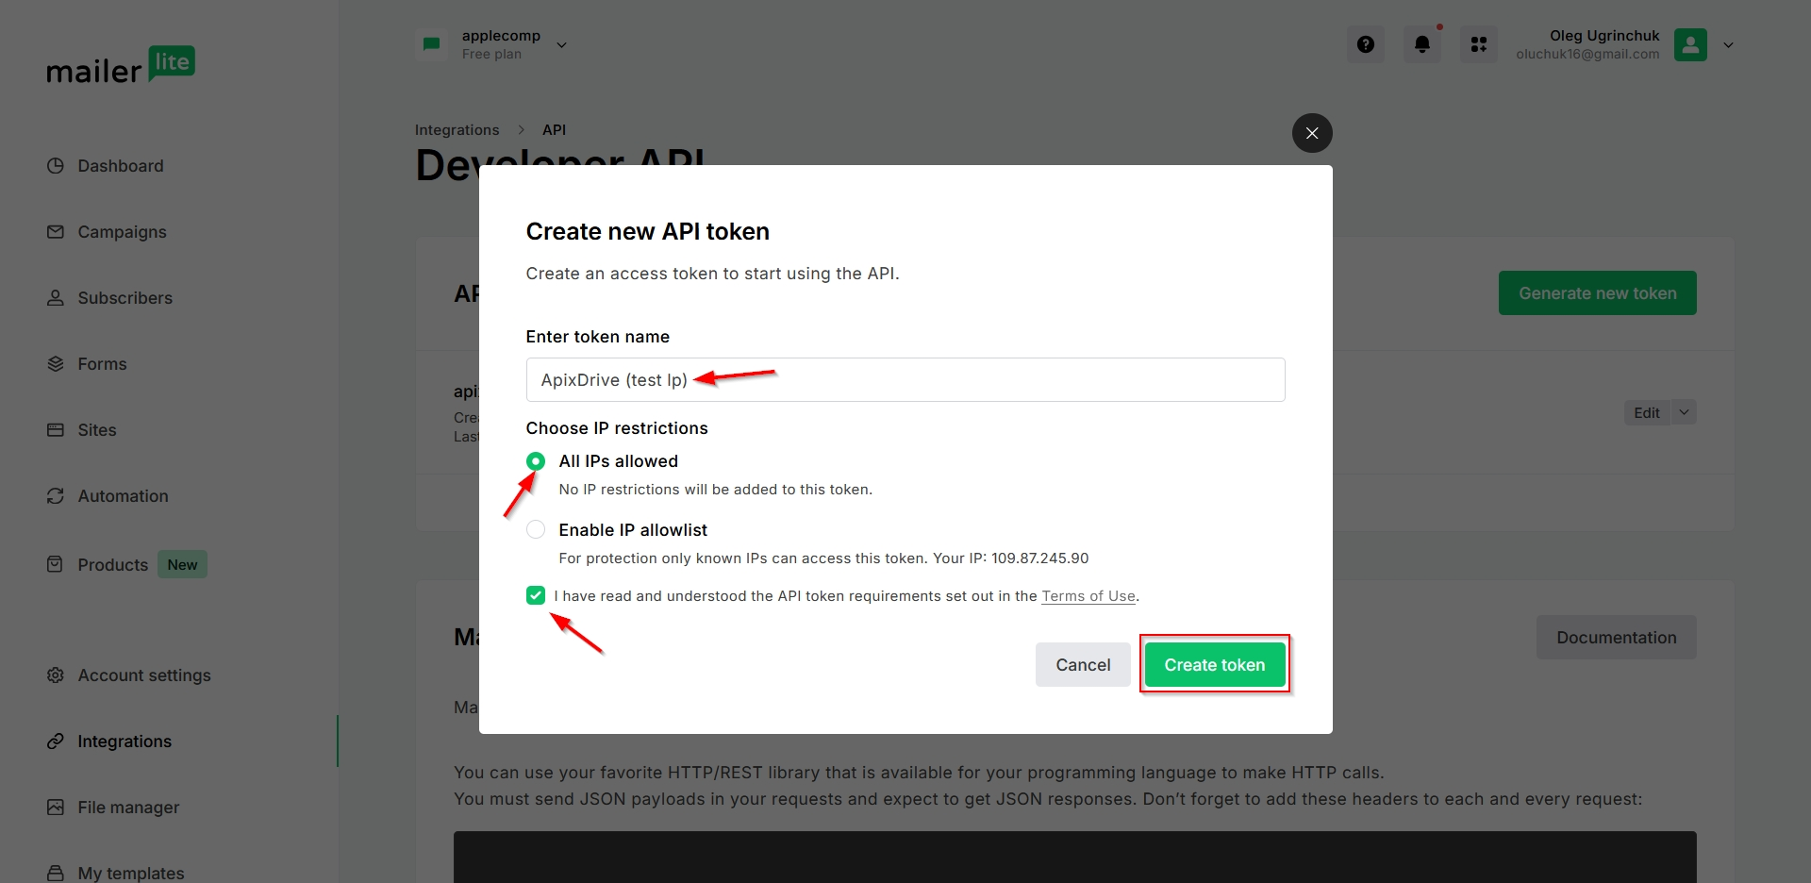Click the Create token button

[1215, 665]
